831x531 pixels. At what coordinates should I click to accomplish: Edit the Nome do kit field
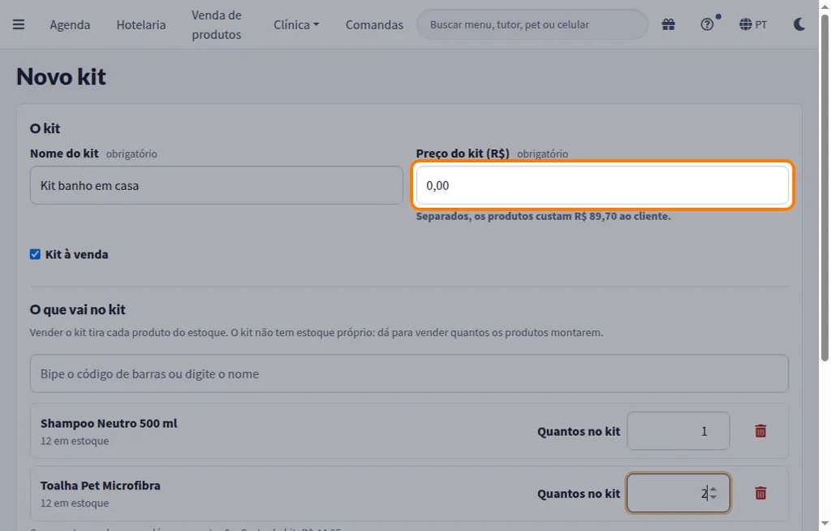point(216,185)
